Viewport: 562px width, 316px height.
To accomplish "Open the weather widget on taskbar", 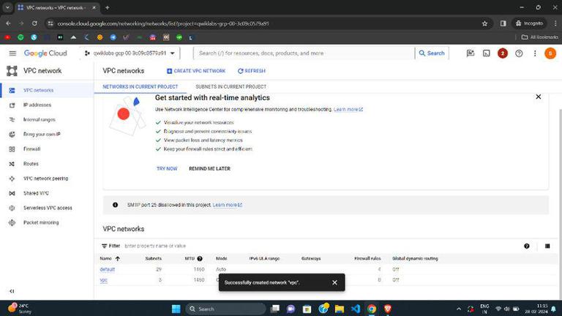I will 20,309.
